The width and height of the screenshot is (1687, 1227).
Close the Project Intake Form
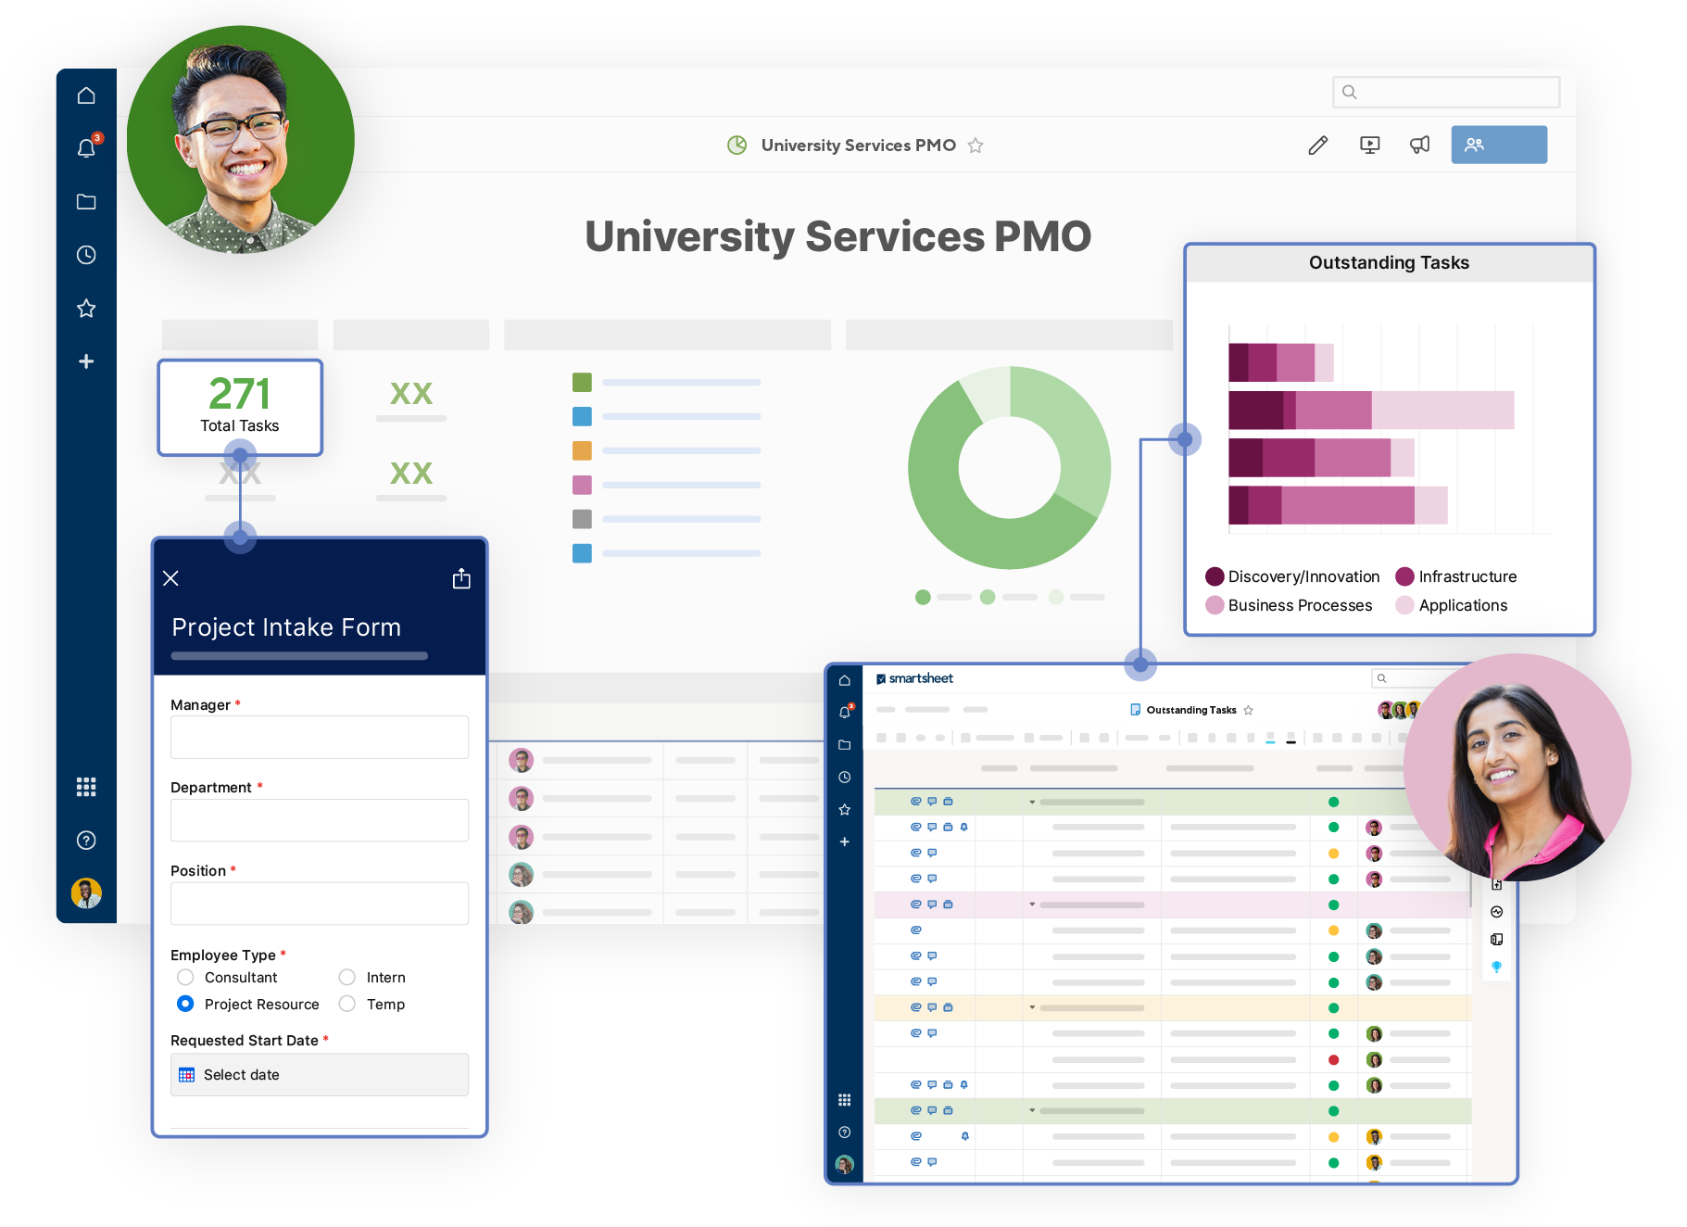click(x=171, y=579)
